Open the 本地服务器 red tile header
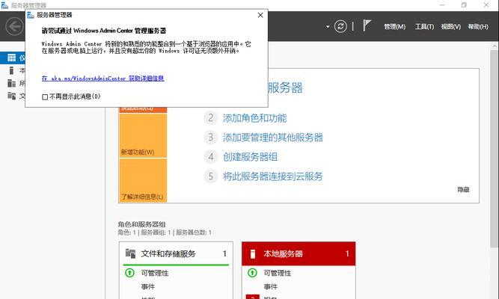 (299, 253)
